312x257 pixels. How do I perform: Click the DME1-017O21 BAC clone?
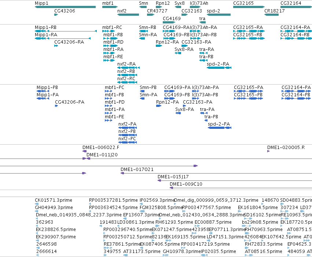[216, 173]
